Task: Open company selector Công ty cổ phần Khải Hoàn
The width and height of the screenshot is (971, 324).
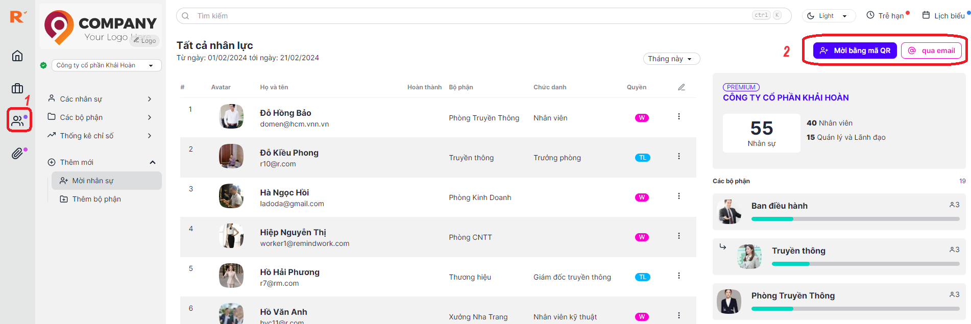Action: point(106,65)
